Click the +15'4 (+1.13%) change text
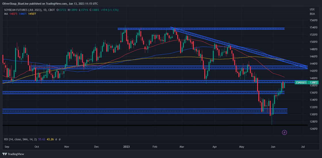 click(110, 10)
